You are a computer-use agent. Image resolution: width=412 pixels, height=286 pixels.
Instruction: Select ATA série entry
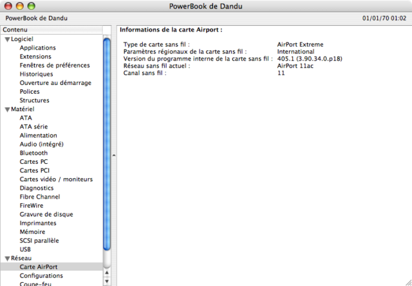(x=33, y=127)
